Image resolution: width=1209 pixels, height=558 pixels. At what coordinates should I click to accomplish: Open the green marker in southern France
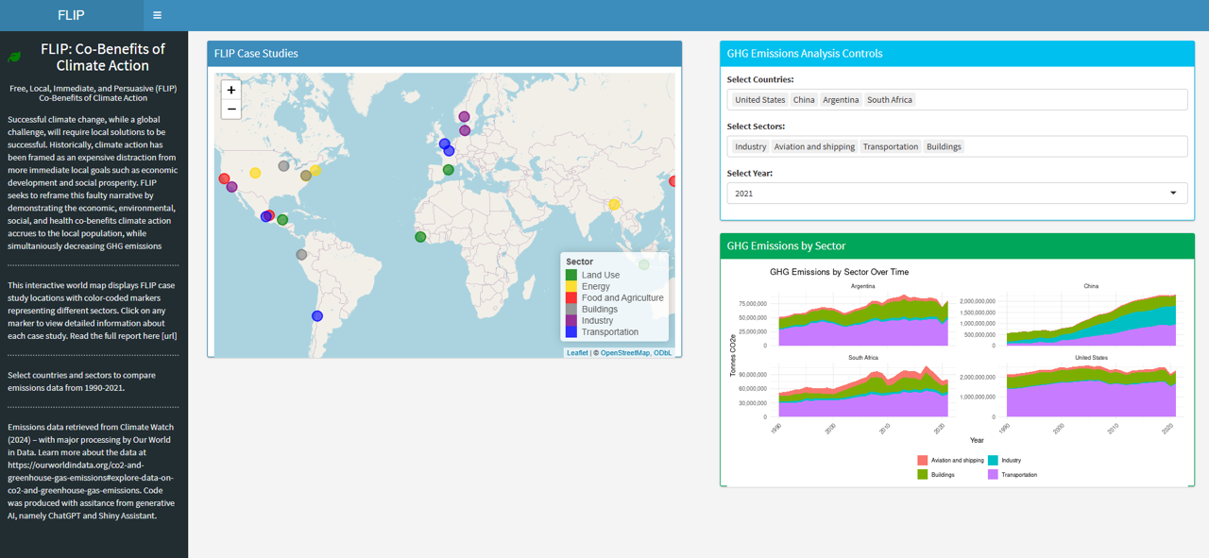click(x=449, y=170)
